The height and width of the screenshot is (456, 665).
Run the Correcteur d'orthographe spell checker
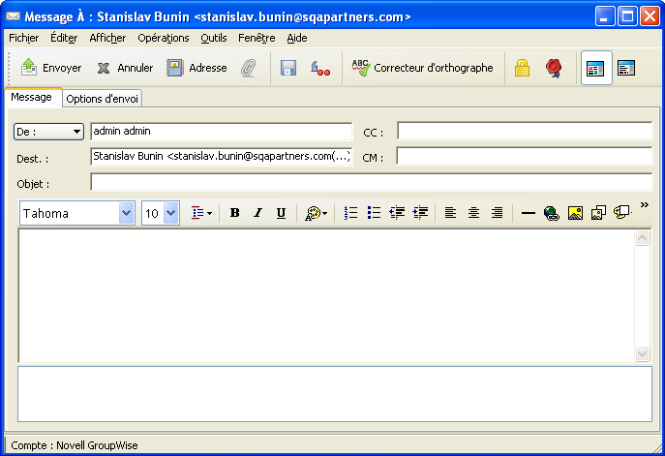coord(422,68)
